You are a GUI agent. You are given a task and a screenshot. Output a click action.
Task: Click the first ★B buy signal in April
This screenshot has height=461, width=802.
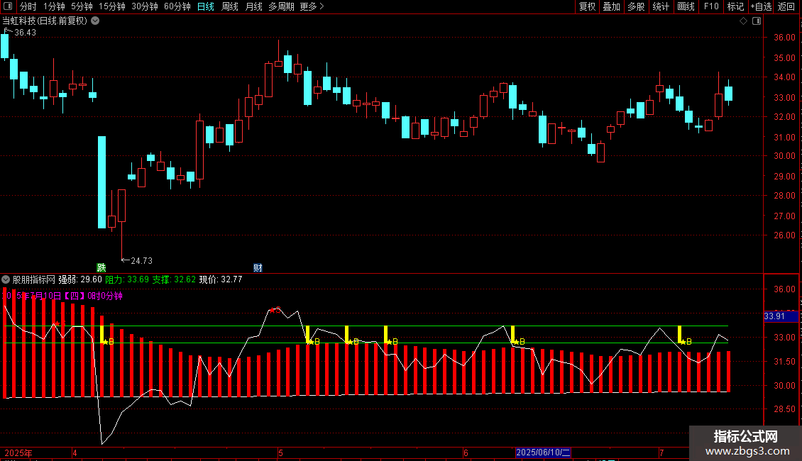click(x=108, y=342)
